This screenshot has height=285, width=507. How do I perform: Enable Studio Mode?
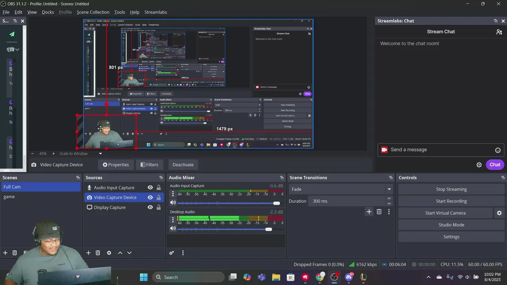[451, 225]
